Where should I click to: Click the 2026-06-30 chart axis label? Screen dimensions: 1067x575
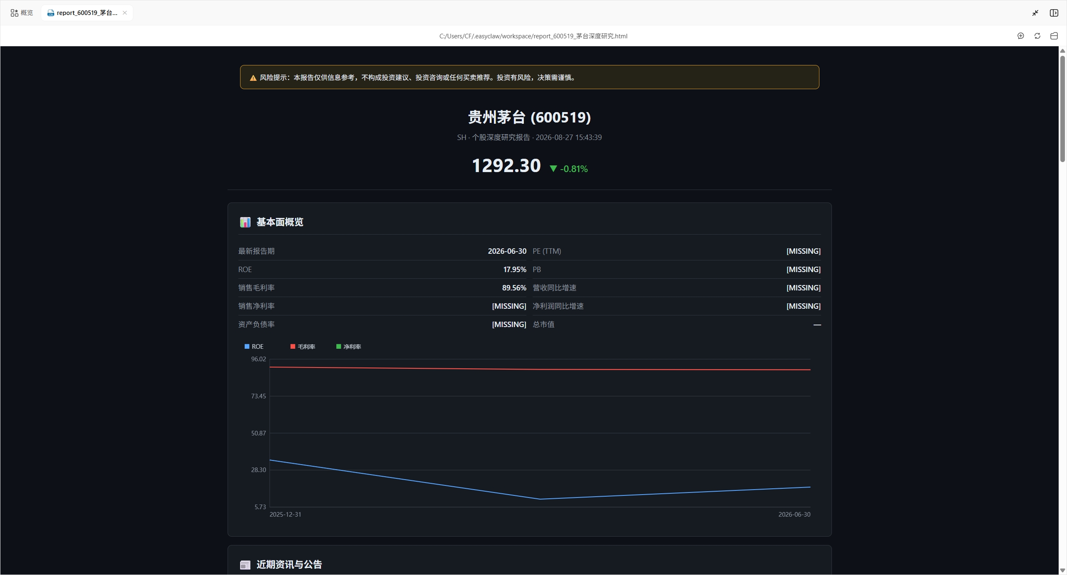[794, 515]
